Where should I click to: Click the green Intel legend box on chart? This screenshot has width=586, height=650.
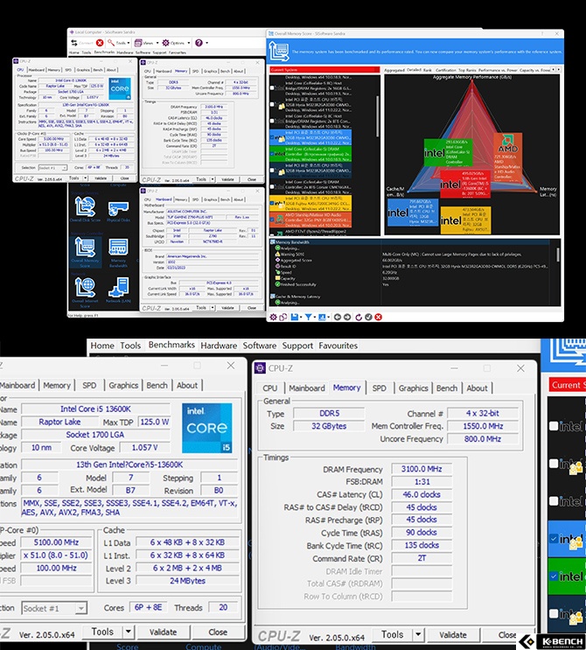[x=448, y=154]
